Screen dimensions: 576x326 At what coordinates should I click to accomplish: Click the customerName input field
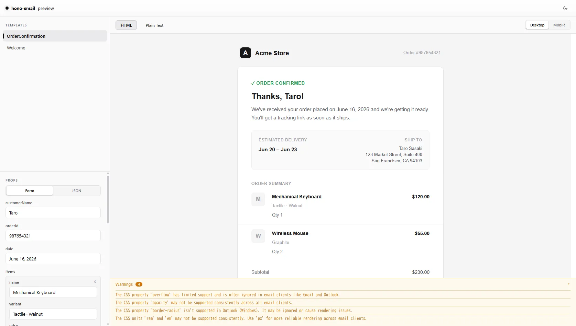[x=53, y=213]
